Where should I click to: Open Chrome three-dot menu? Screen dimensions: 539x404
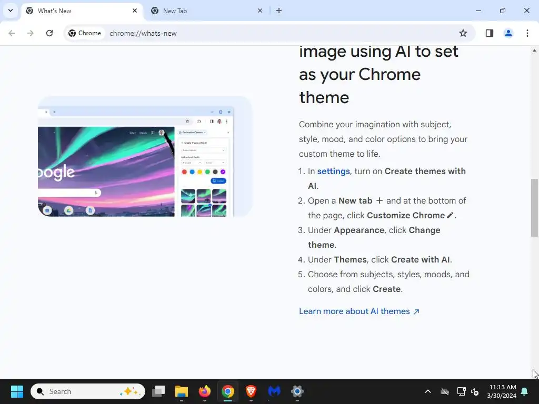pos(527,33)
